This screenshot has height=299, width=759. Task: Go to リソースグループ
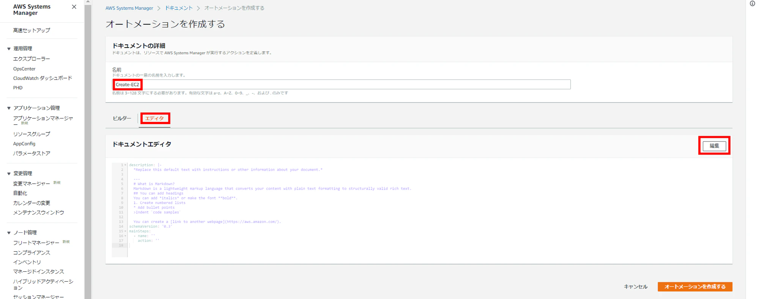(31, 134)
